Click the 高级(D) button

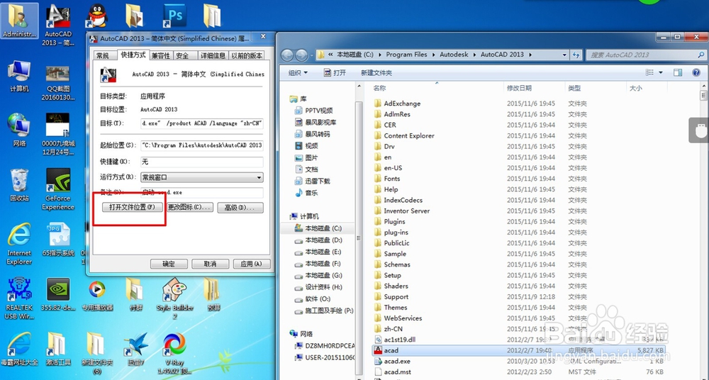240,208
